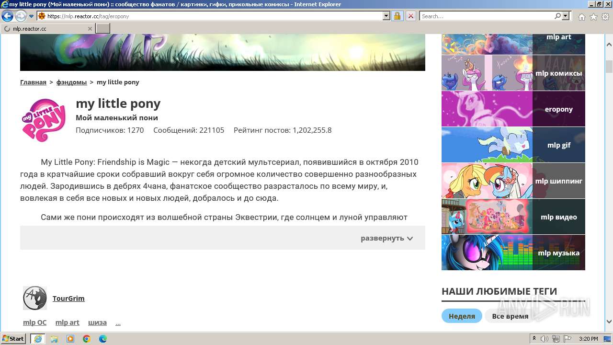Click the security lock icon
Viewport: 613px width, 345px height.
(397, 16)
